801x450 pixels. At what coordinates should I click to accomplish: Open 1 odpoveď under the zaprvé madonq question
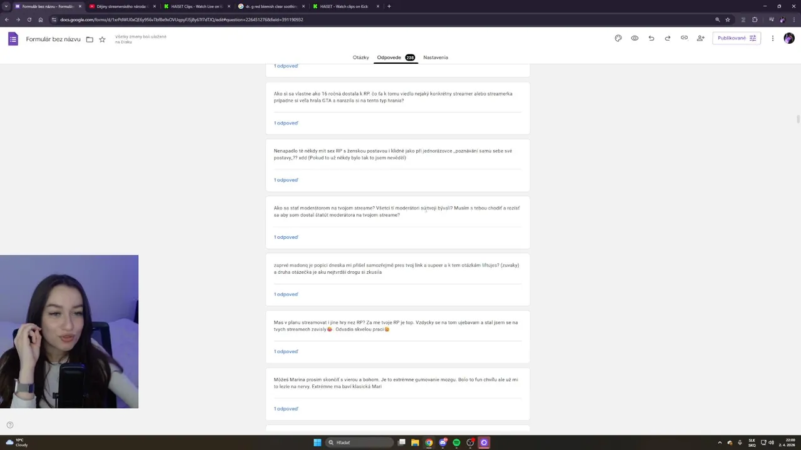point(286,294)
